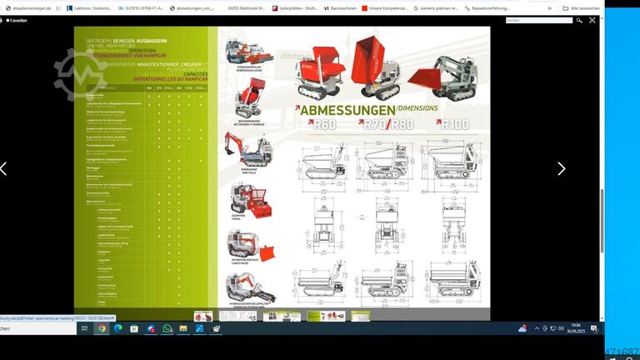Select the current green-page thumbnail
Image resolution: width=640 pixels, height=360 pixels.
(326, 316)
